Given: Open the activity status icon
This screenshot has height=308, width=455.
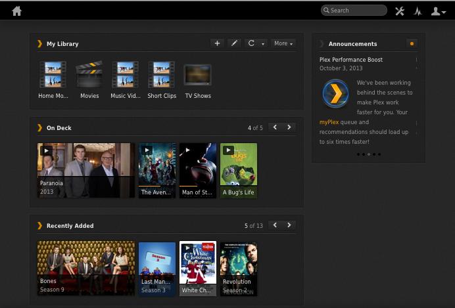Looking at the screenshot, I should tap(418, 11).
